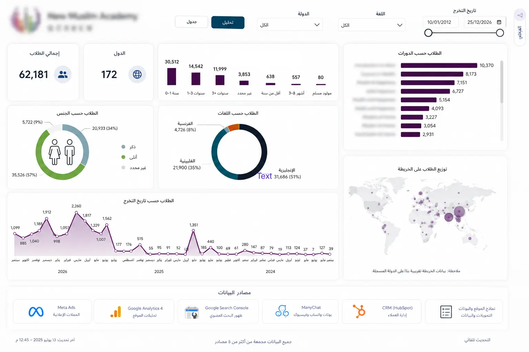Select the 30,512 bar for سنة 0-1
Viewport: 529px width, 352px height.
(172, 76)
